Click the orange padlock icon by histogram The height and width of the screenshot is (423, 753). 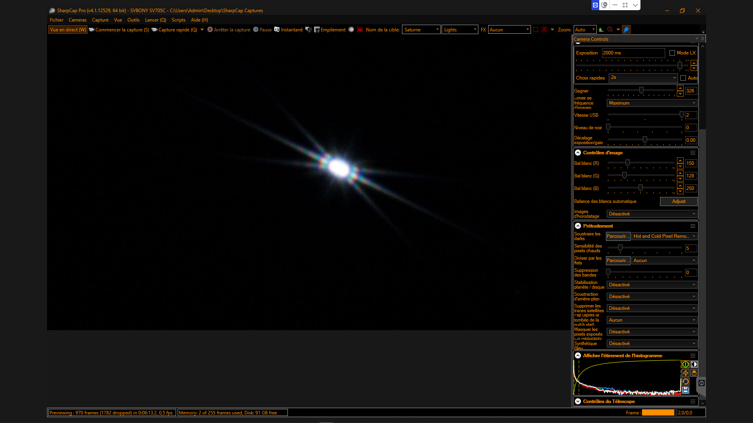tap(694, 373)
